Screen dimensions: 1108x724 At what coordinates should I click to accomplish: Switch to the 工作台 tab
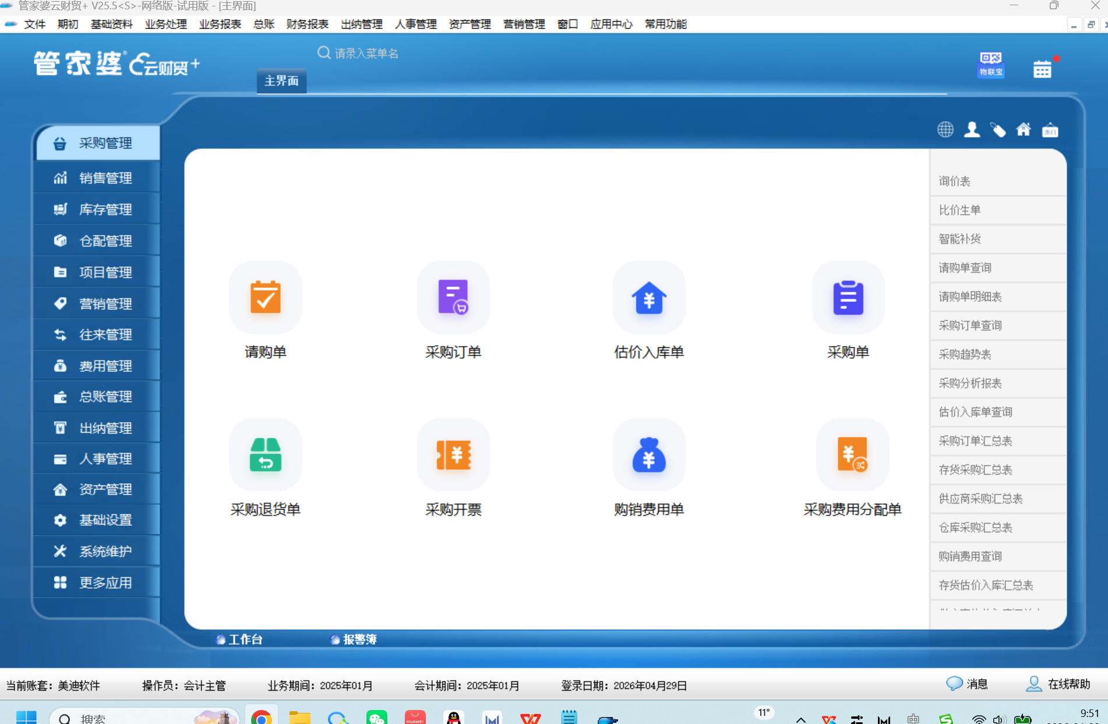click(x=239, y=639)
